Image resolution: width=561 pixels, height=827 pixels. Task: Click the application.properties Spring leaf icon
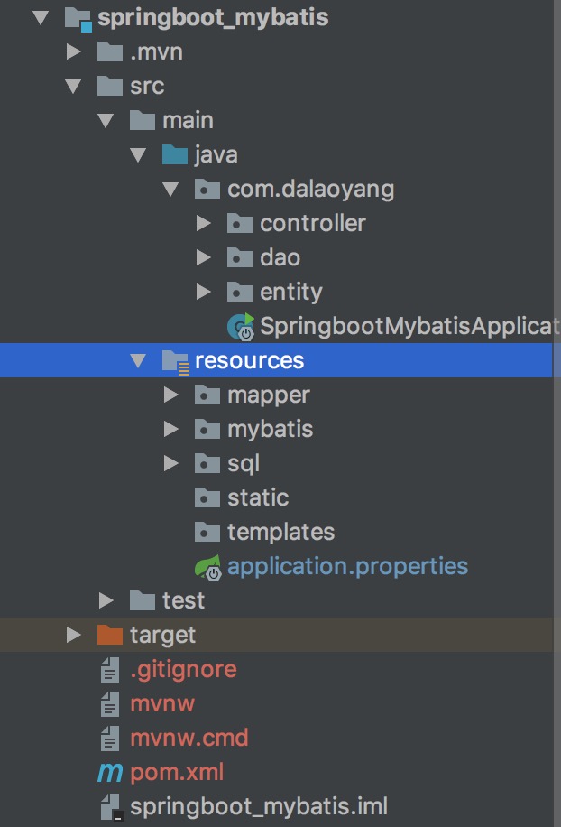pyautogui.click(x=208, y=568)
